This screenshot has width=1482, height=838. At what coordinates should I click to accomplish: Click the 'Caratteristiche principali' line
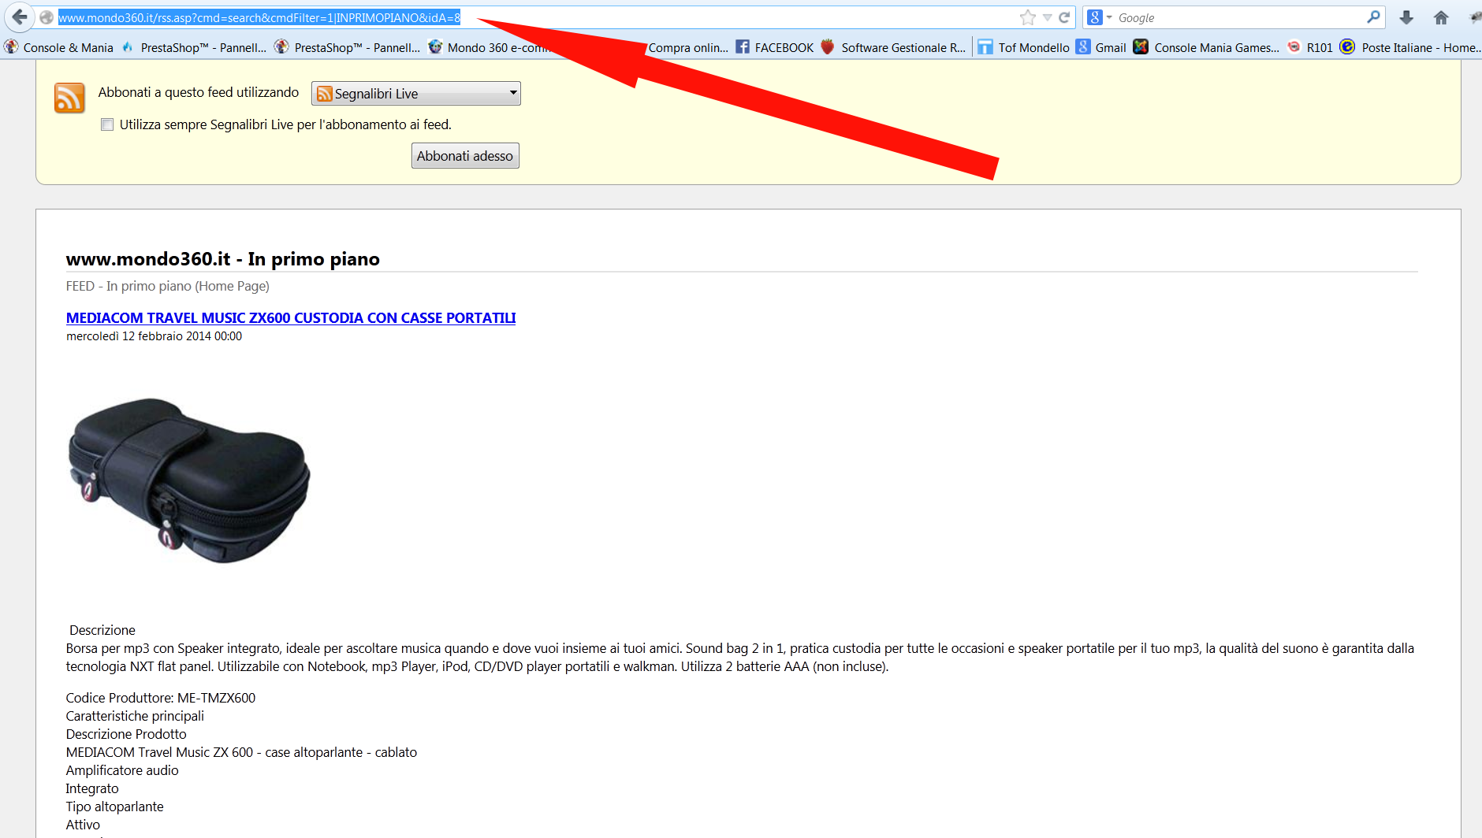135,716
